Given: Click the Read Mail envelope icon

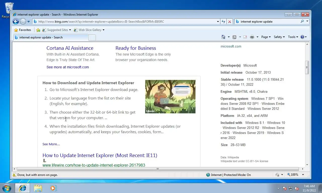Looking at the screenshot, I should coord(245,37).
